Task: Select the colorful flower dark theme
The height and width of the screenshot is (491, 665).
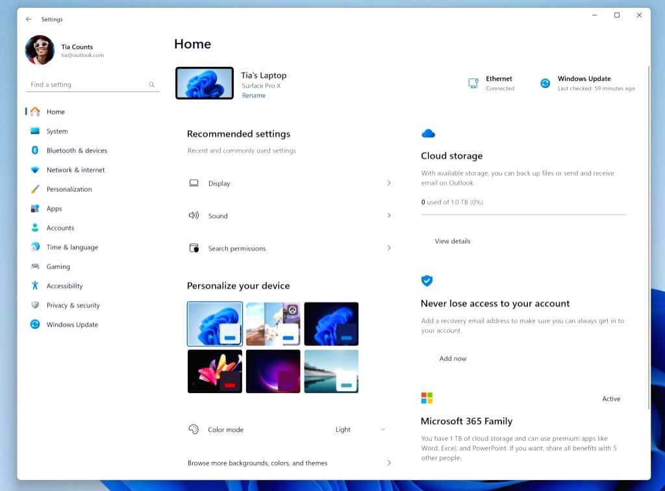Action: (x=215, y=372)
